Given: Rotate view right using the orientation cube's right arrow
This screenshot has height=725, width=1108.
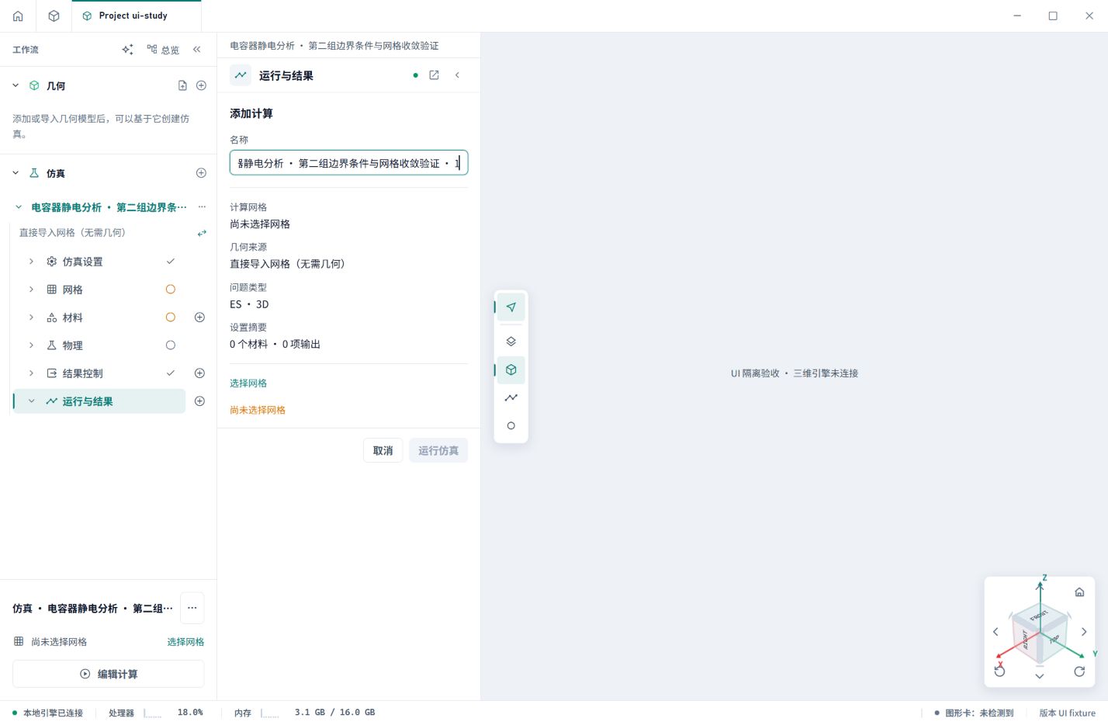Looking at the screenshot, I should [1084, 632].
